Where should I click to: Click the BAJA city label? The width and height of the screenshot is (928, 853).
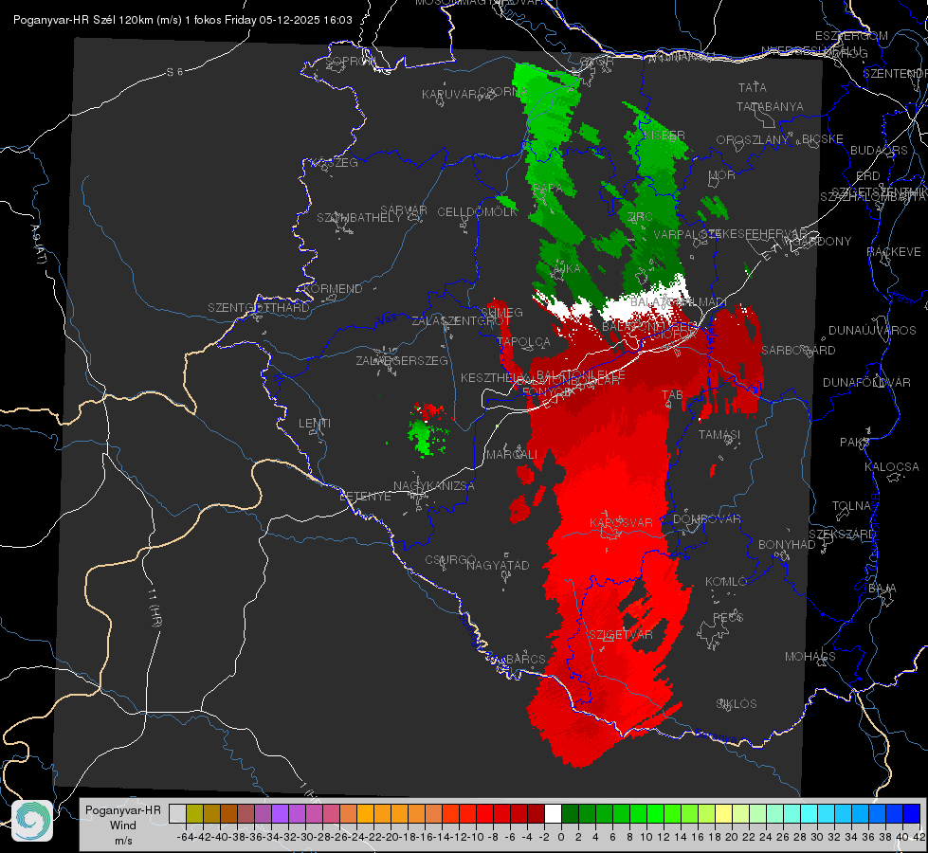(x=883, y=589)
